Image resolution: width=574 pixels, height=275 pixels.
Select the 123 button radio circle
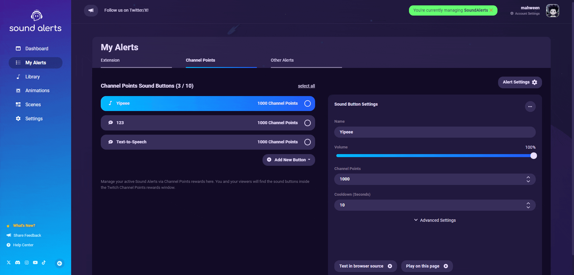coord(307,123)
